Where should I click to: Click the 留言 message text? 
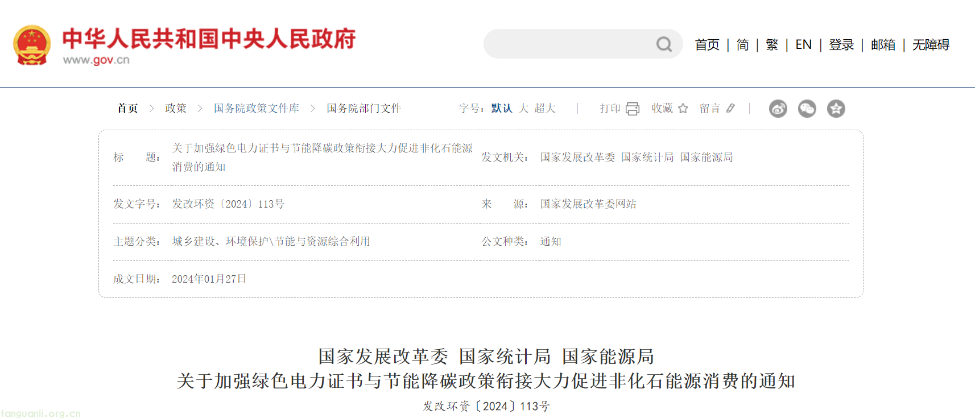(710, 108)
